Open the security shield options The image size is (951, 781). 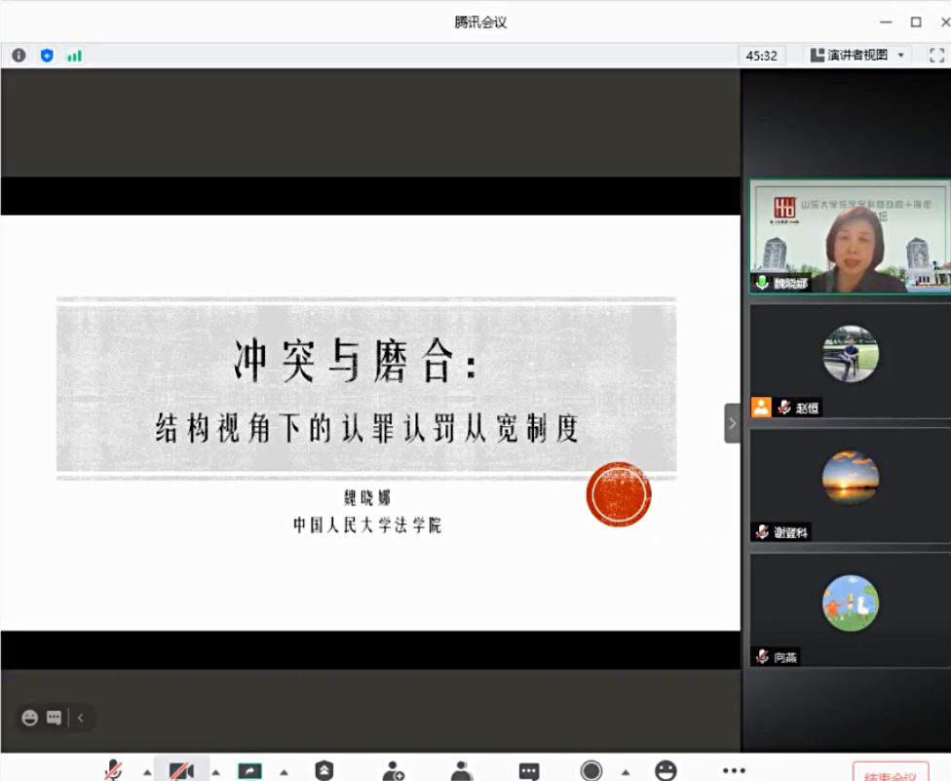(x=324, y=770)
